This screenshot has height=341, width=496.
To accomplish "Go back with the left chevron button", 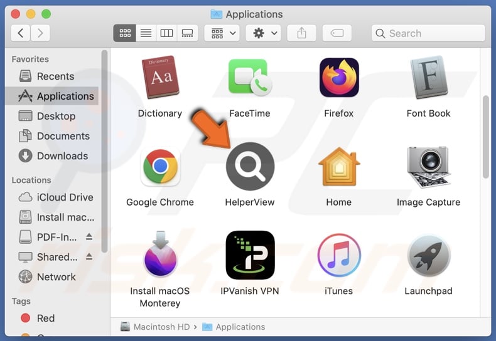I will point(21,33).
